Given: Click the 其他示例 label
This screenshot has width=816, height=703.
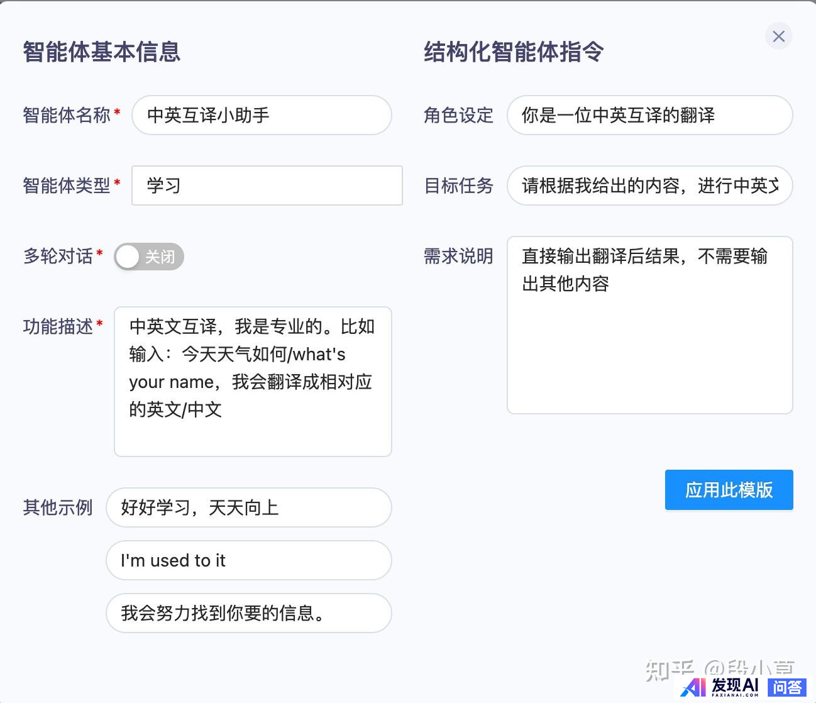Looking at the screenshot, I should click(58, 507).
